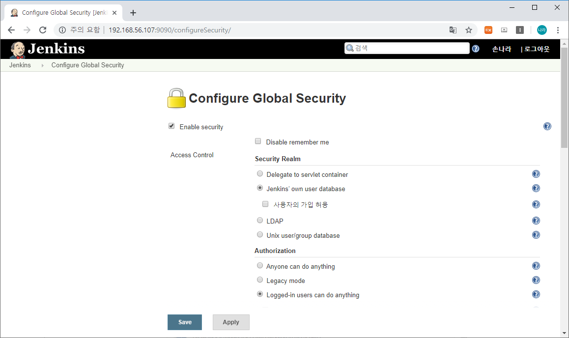Select LDAP security realm
Image resolution: width=569 pixels, height=338 pixels.
click(260, 220)
